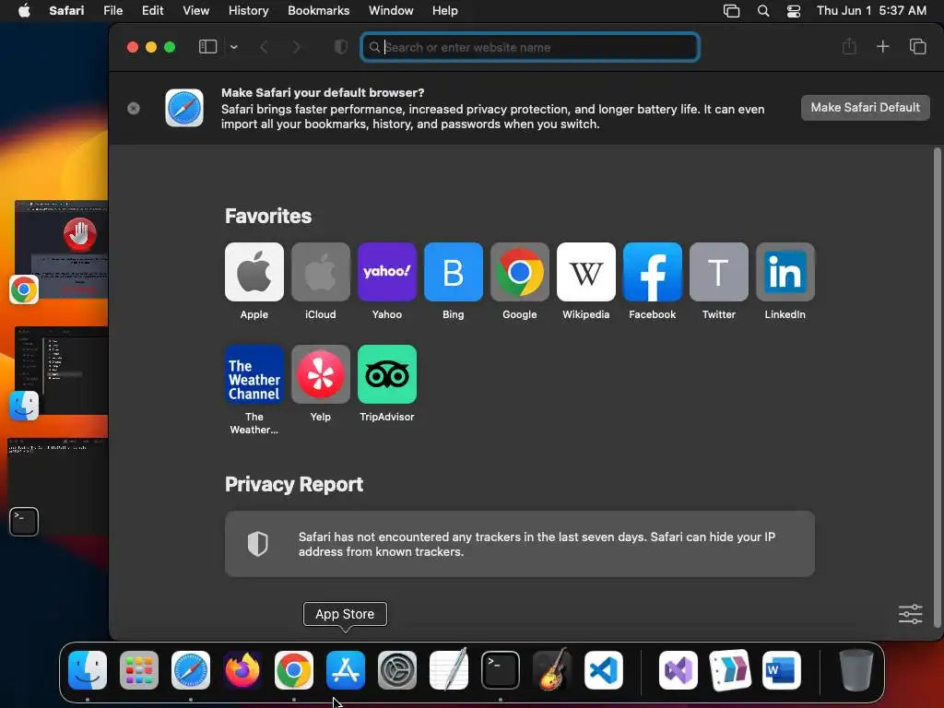Open a new tab with plus icon
Screen dimensions: 944x708
(882, 46)
